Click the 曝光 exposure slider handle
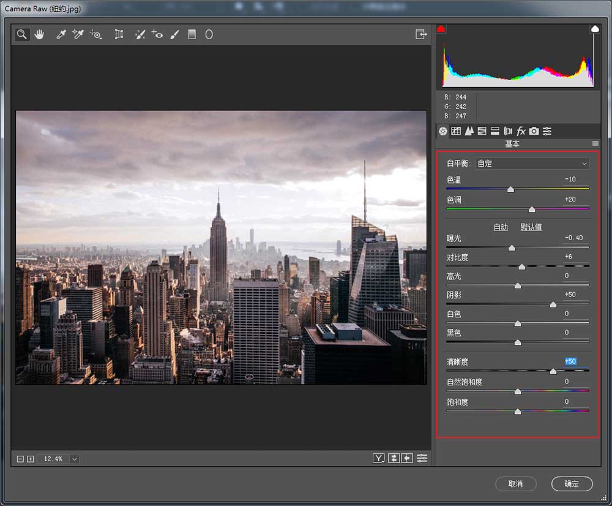The width and height of the screenshot is (612, 506). coord(512,248)
